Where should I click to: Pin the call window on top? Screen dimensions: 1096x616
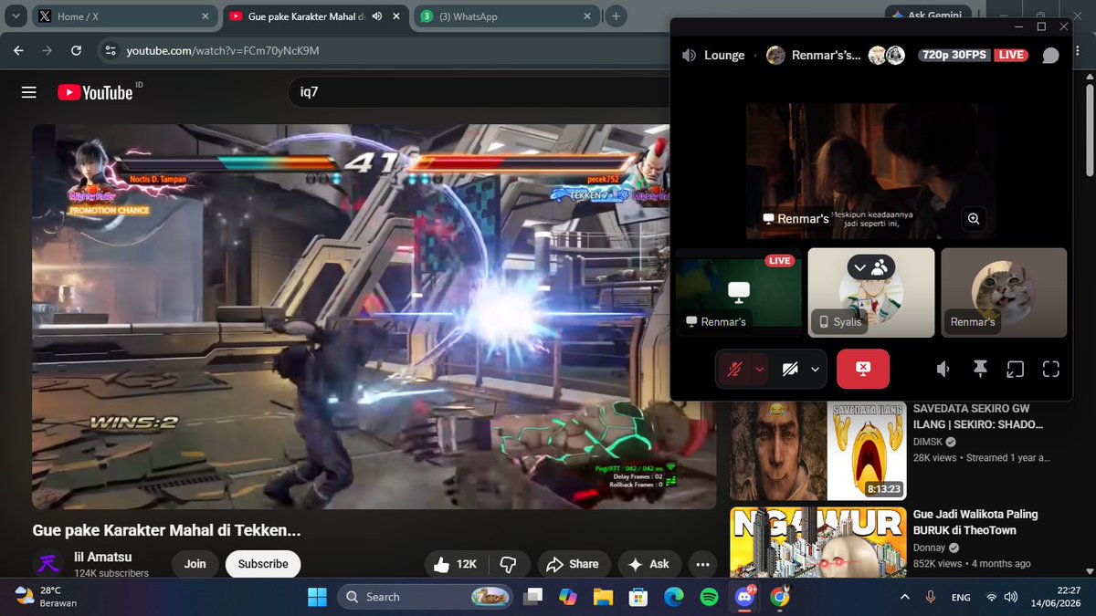pos(980,369)
